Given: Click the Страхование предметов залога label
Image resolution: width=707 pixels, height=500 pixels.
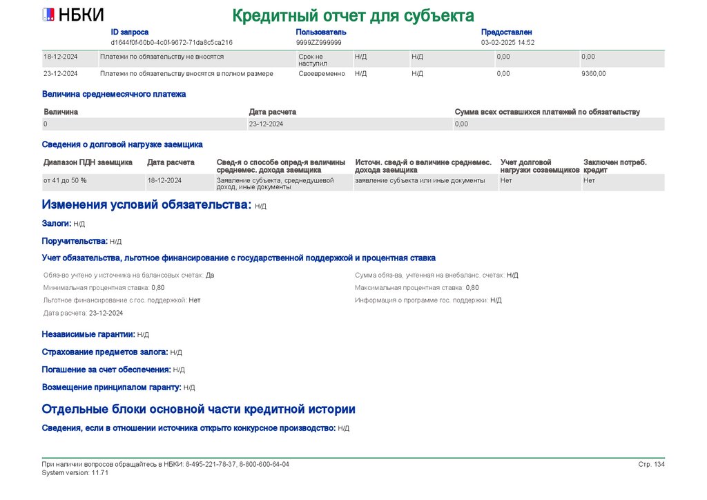Looking at the screenshot, I should point(105,352).
